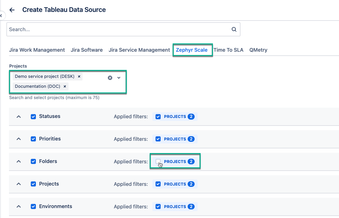
Task: Uncheck the Priorities table checkbox
Action: [x=33, y=139]
